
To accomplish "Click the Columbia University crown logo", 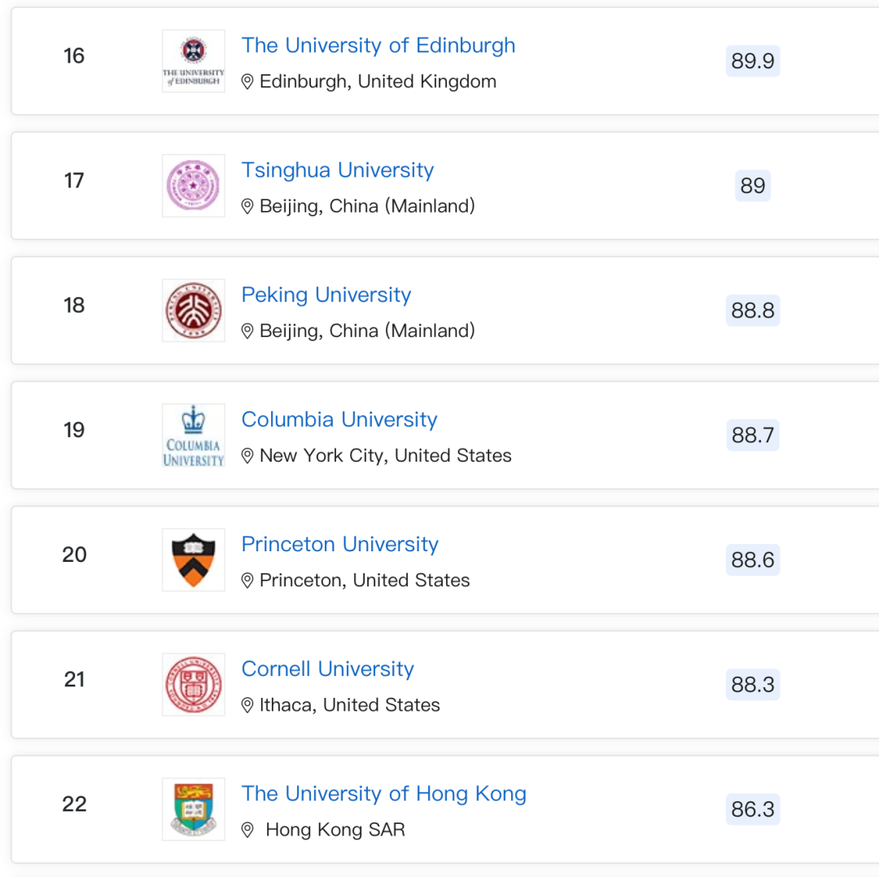I will [x=194, y=435].
